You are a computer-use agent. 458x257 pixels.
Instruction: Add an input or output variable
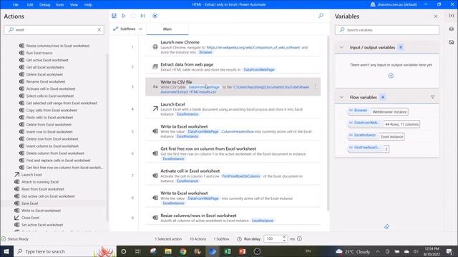391,76
